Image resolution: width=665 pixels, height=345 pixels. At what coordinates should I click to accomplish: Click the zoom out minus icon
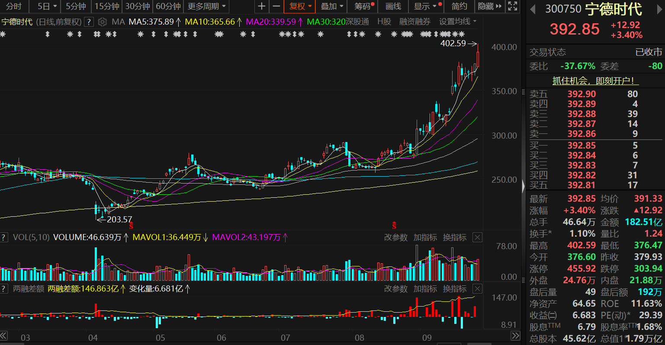click(x=276, y=6)
